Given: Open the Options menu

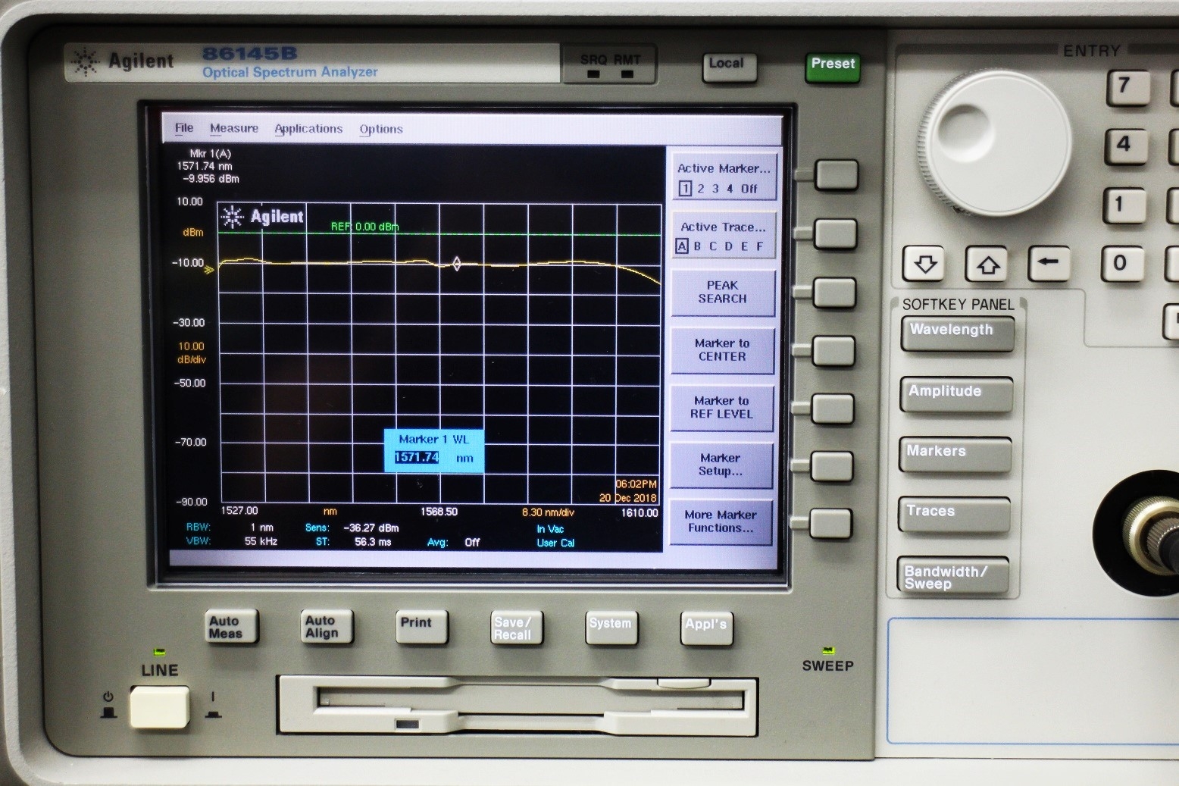Looking at the screenshot, I should (381, 129).
